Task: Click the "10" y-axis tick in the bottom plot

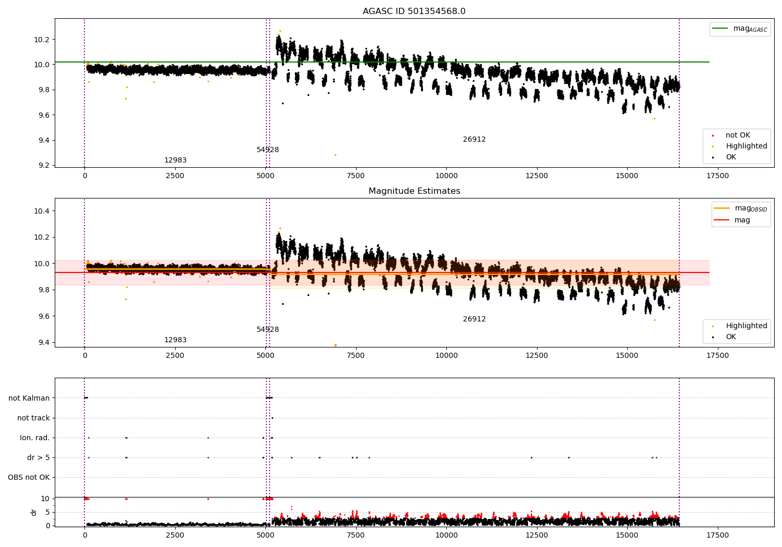Action: [x=45, y=499]
